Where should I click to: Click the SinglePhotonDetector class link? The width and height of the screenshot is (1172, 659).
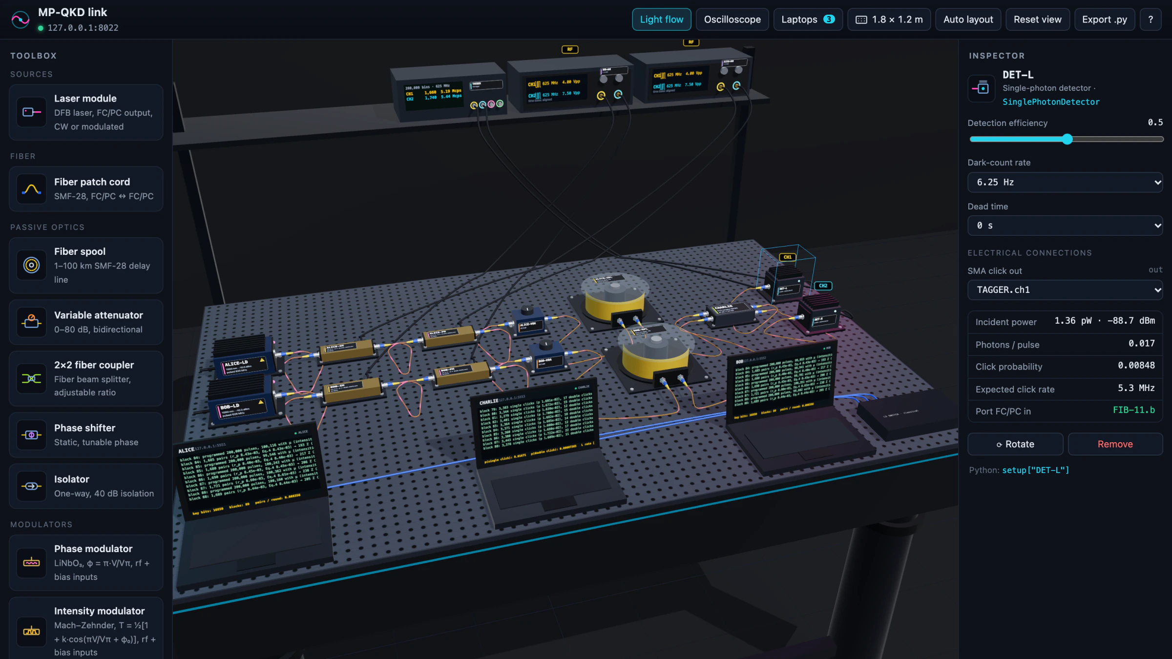tap(1051, 102)
